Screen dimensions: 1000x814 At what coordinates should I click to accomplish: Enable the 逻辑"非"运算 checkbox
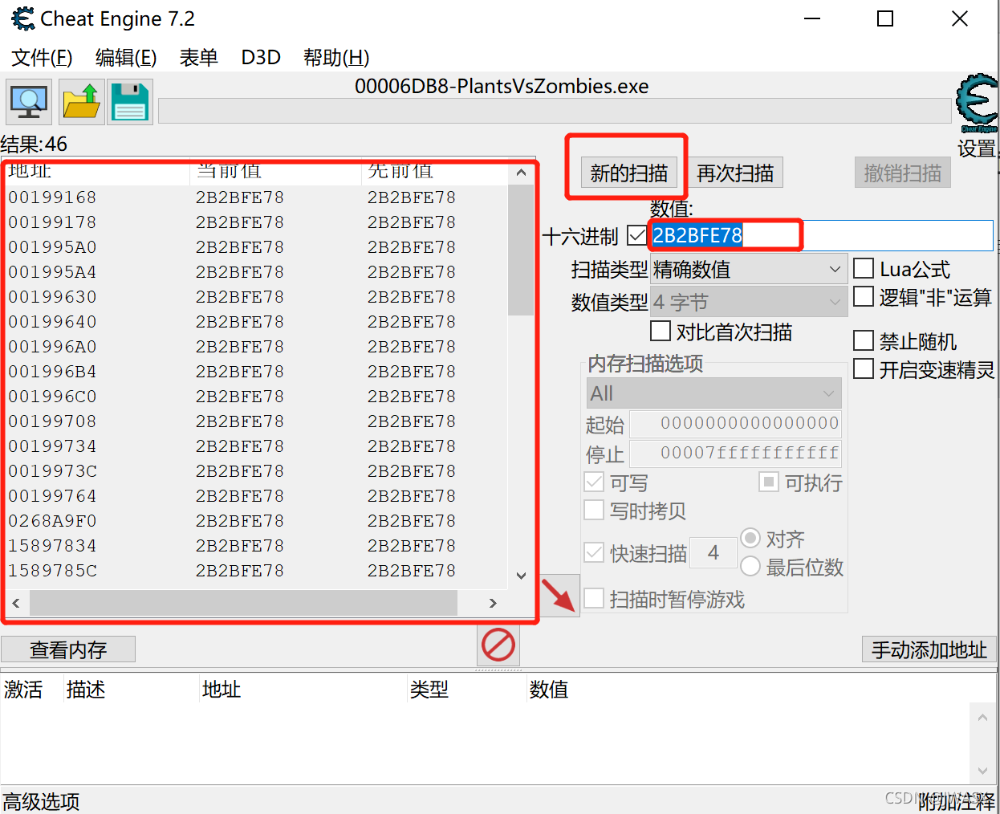click(864, 296)
